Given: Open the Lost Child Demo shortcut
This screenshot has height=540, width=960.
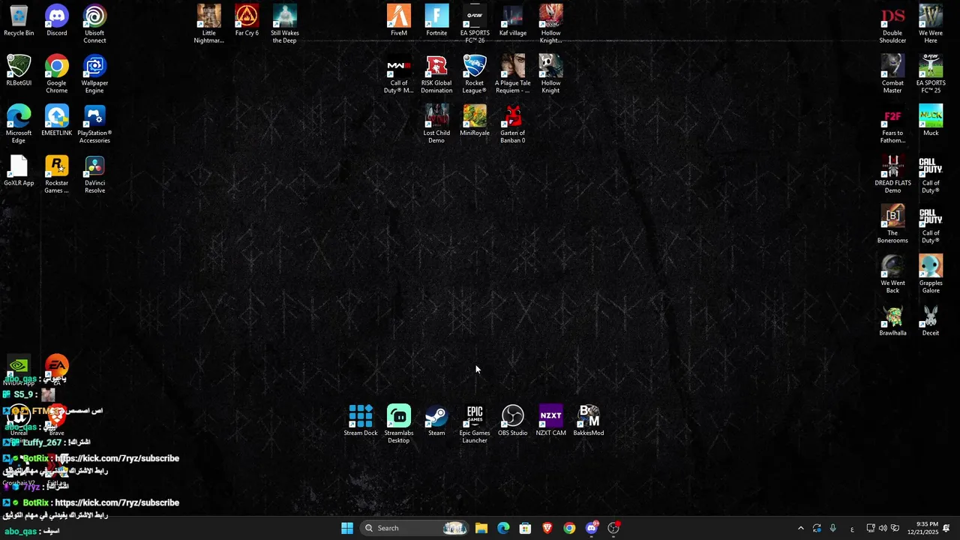Looking at the screenshot, I should pos(436,124).
